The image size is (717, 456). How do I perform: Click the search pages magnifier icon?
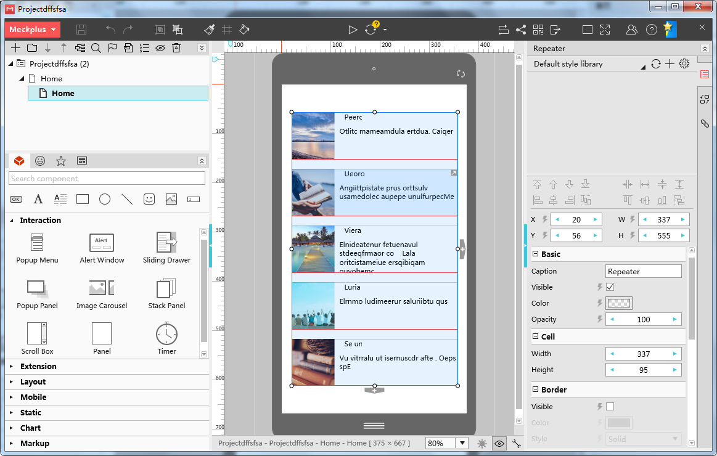click(96, 48)
